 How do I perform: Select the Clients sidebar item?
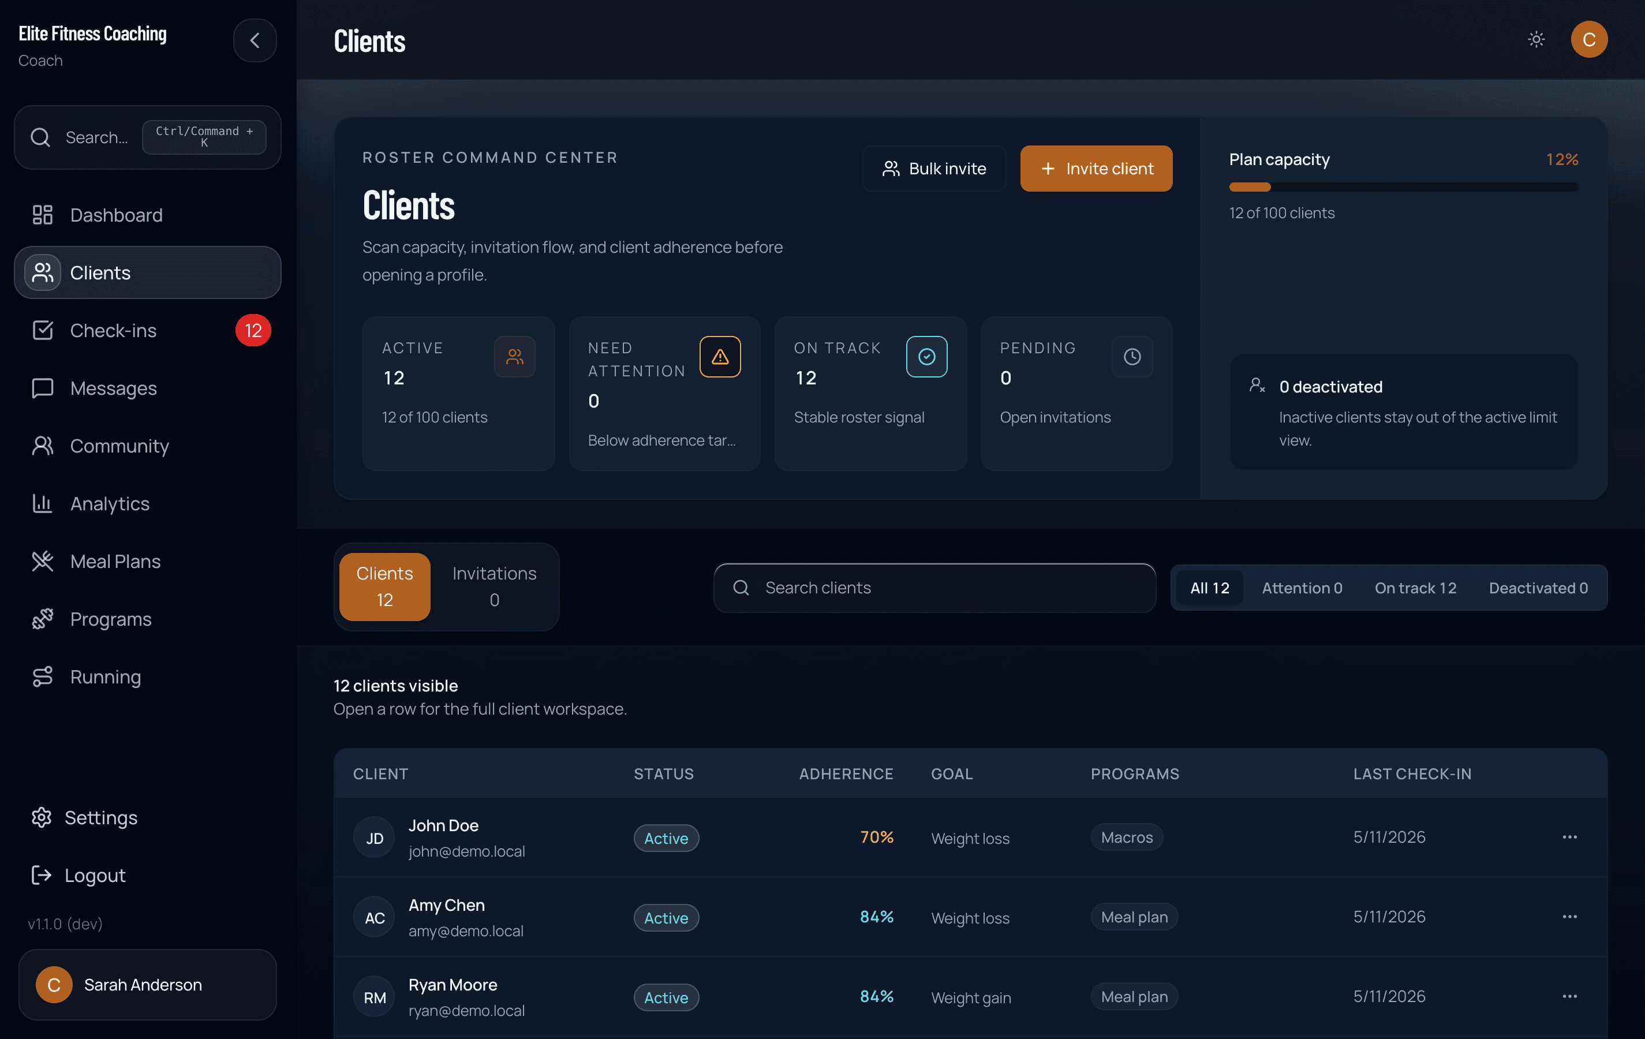coord(148,272)
